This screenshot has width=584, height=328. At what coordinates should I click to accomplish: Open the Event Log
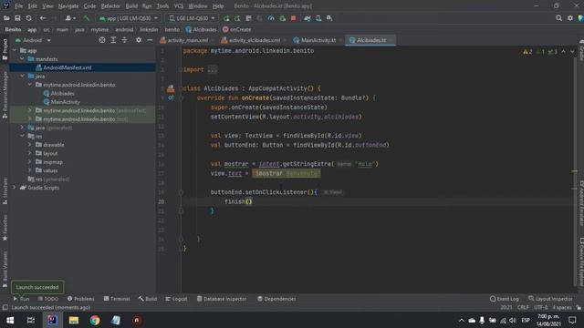tap(505, 299)
